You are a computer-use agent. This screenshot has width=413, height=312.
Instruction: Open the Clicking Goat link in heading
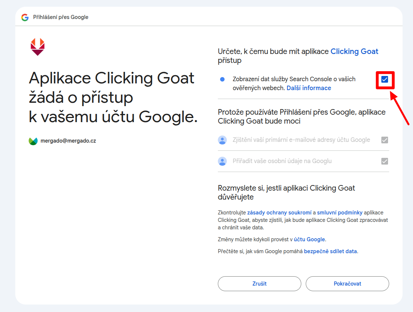[354, 51]
